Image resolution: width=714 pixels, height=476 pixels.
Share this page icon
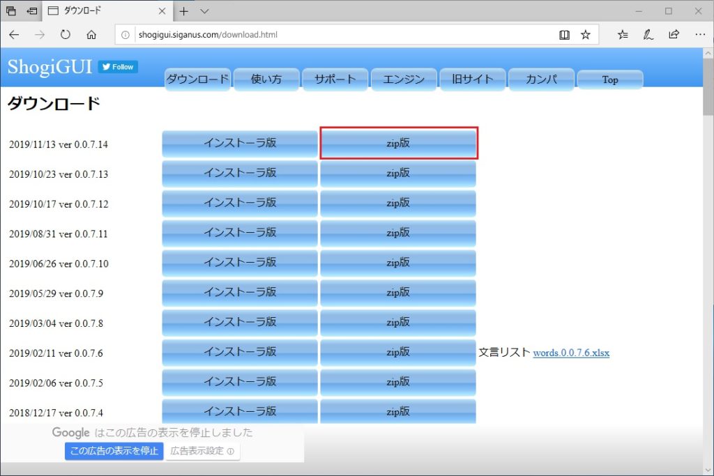pos(674,35)
